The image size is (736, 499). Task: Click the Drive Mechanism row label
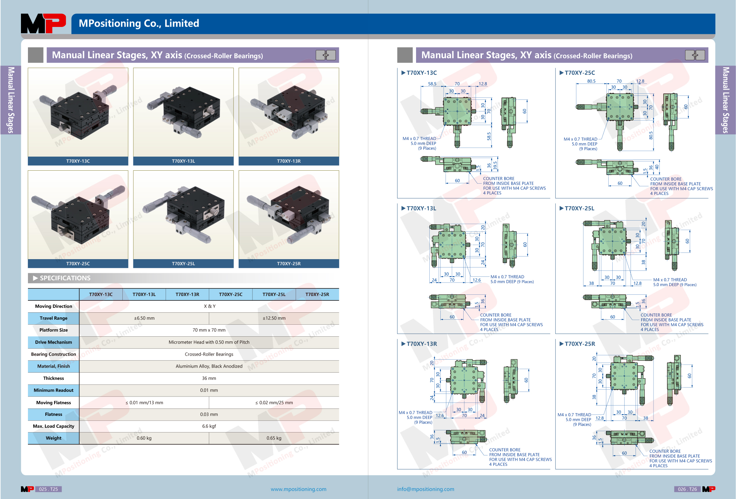click(54, 342)
